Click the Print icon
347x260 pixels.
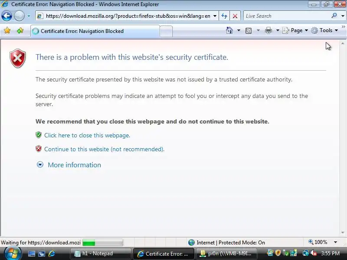tap(268, 30)
